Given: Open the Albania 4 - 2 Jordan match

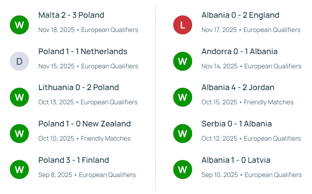Looking at the screenshot, I should [x=238, y=88].
